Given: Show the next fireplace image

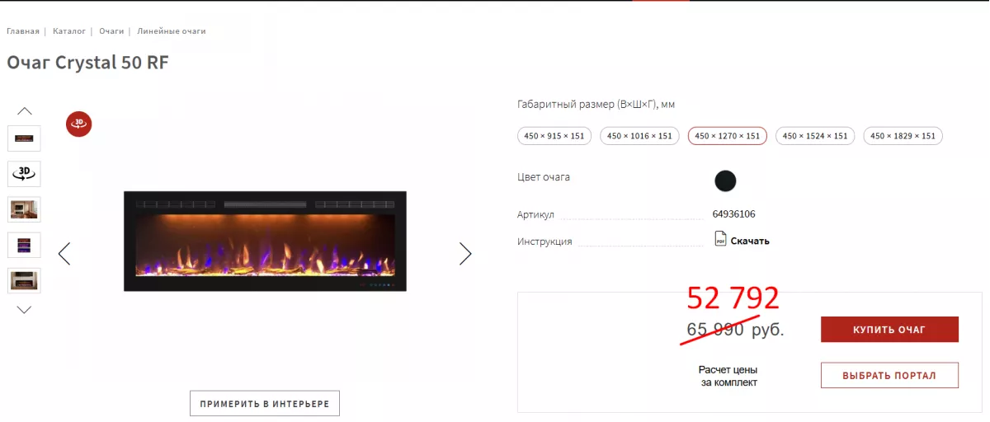Looking at the screenshot, I should (465, 254).
